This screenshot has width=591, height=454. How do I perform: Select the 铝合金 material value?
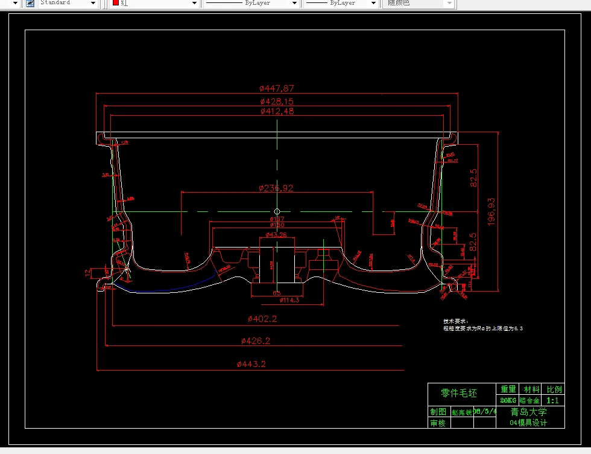[x=529, y=400]
